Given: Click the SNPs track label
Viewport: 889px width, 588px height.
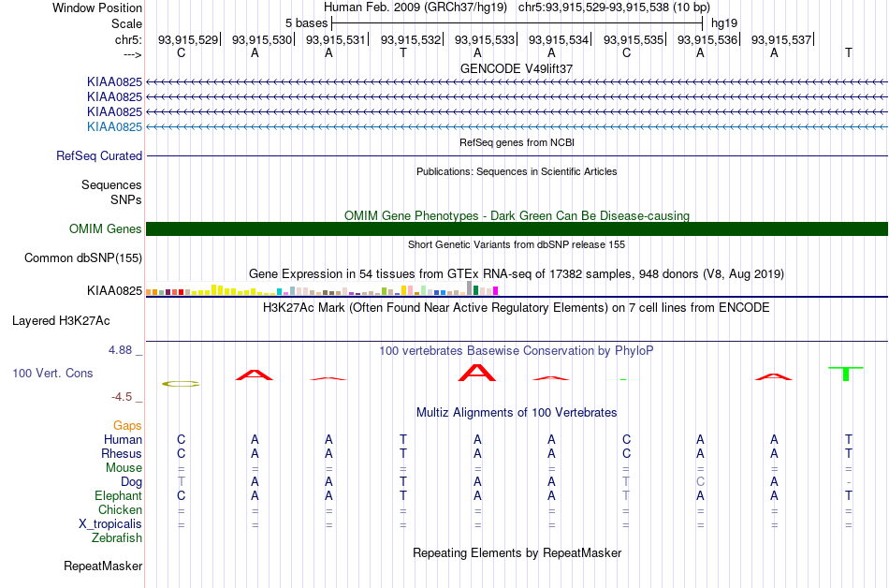Looking at the screenshot, I should (x=126, y=199).
